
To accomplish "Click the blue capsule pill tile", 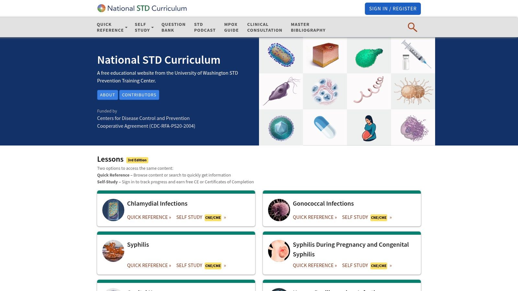I will (x=325, y=127).
